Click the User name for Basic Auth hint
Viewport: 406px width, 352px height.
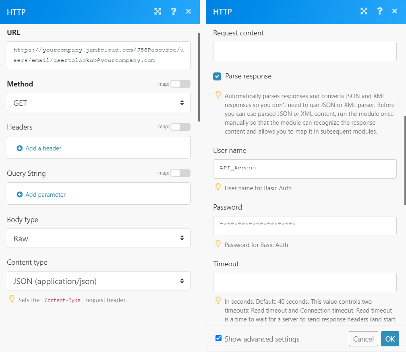pos(258,188)
